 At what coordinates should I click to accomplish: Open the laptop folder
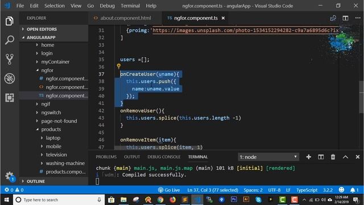coord(53,138)
